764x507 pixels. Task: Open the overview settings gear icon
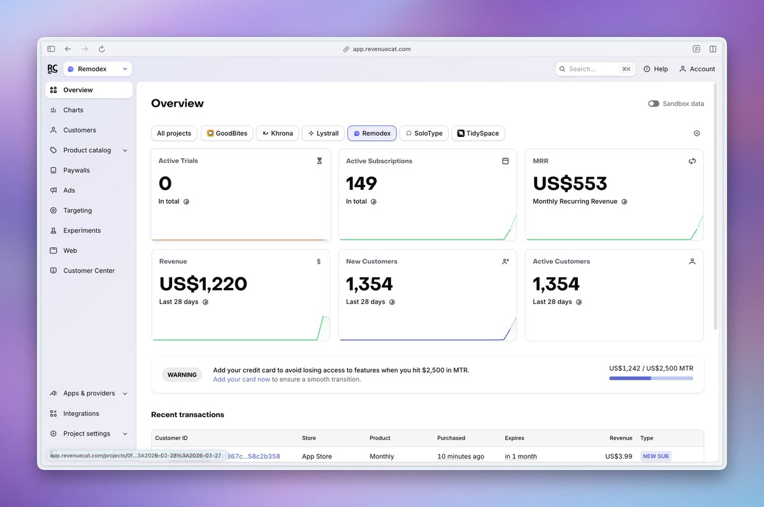(696, 134)
